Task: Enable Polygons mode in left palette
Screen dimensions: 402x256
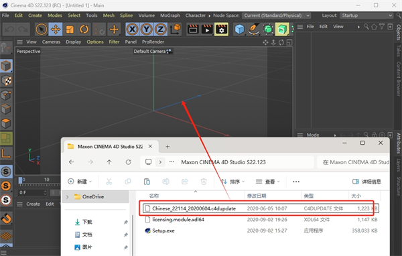Action: coord(6,123)
